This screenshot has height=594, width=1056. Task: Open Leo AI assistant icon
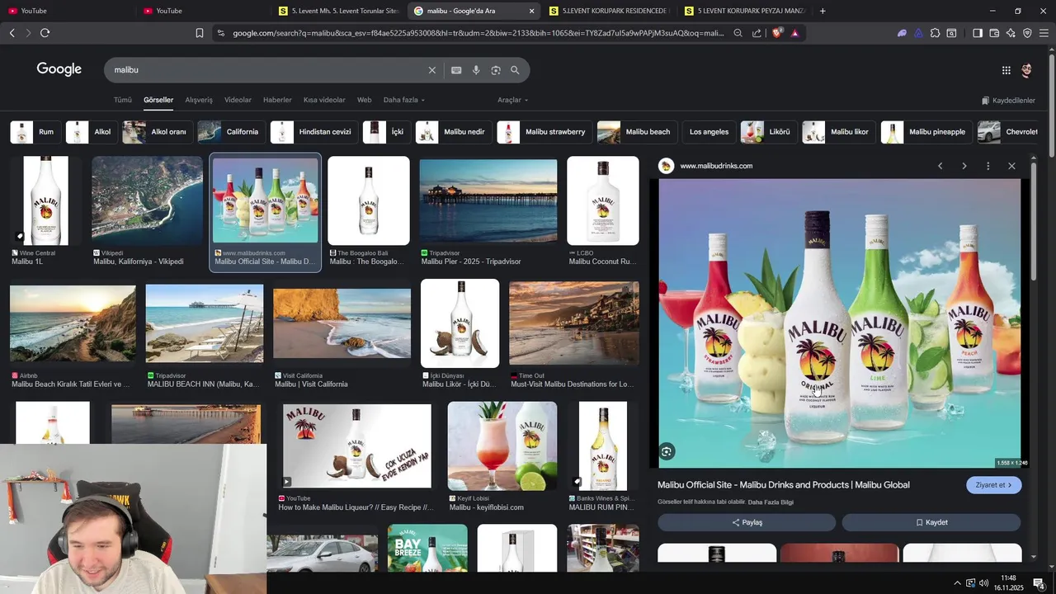(x=1011, y=33)
